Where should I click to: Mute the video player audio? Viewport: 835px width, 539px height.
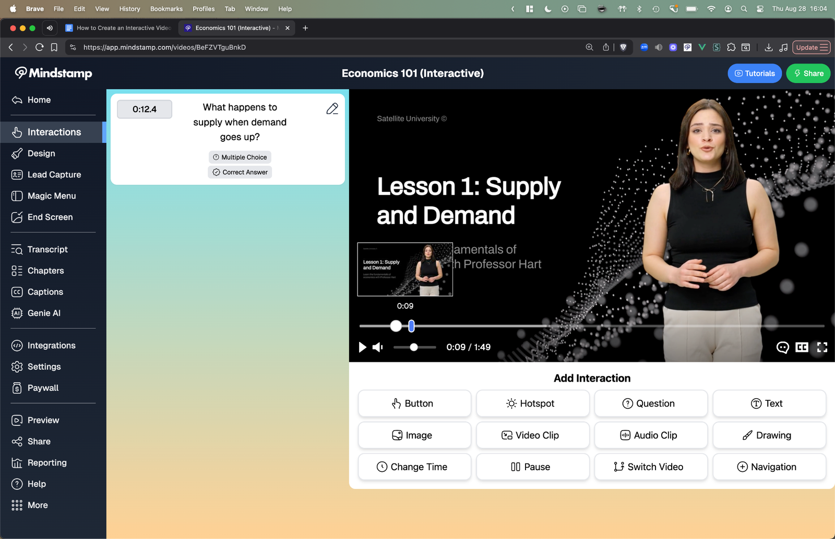(x=378, y=347)
